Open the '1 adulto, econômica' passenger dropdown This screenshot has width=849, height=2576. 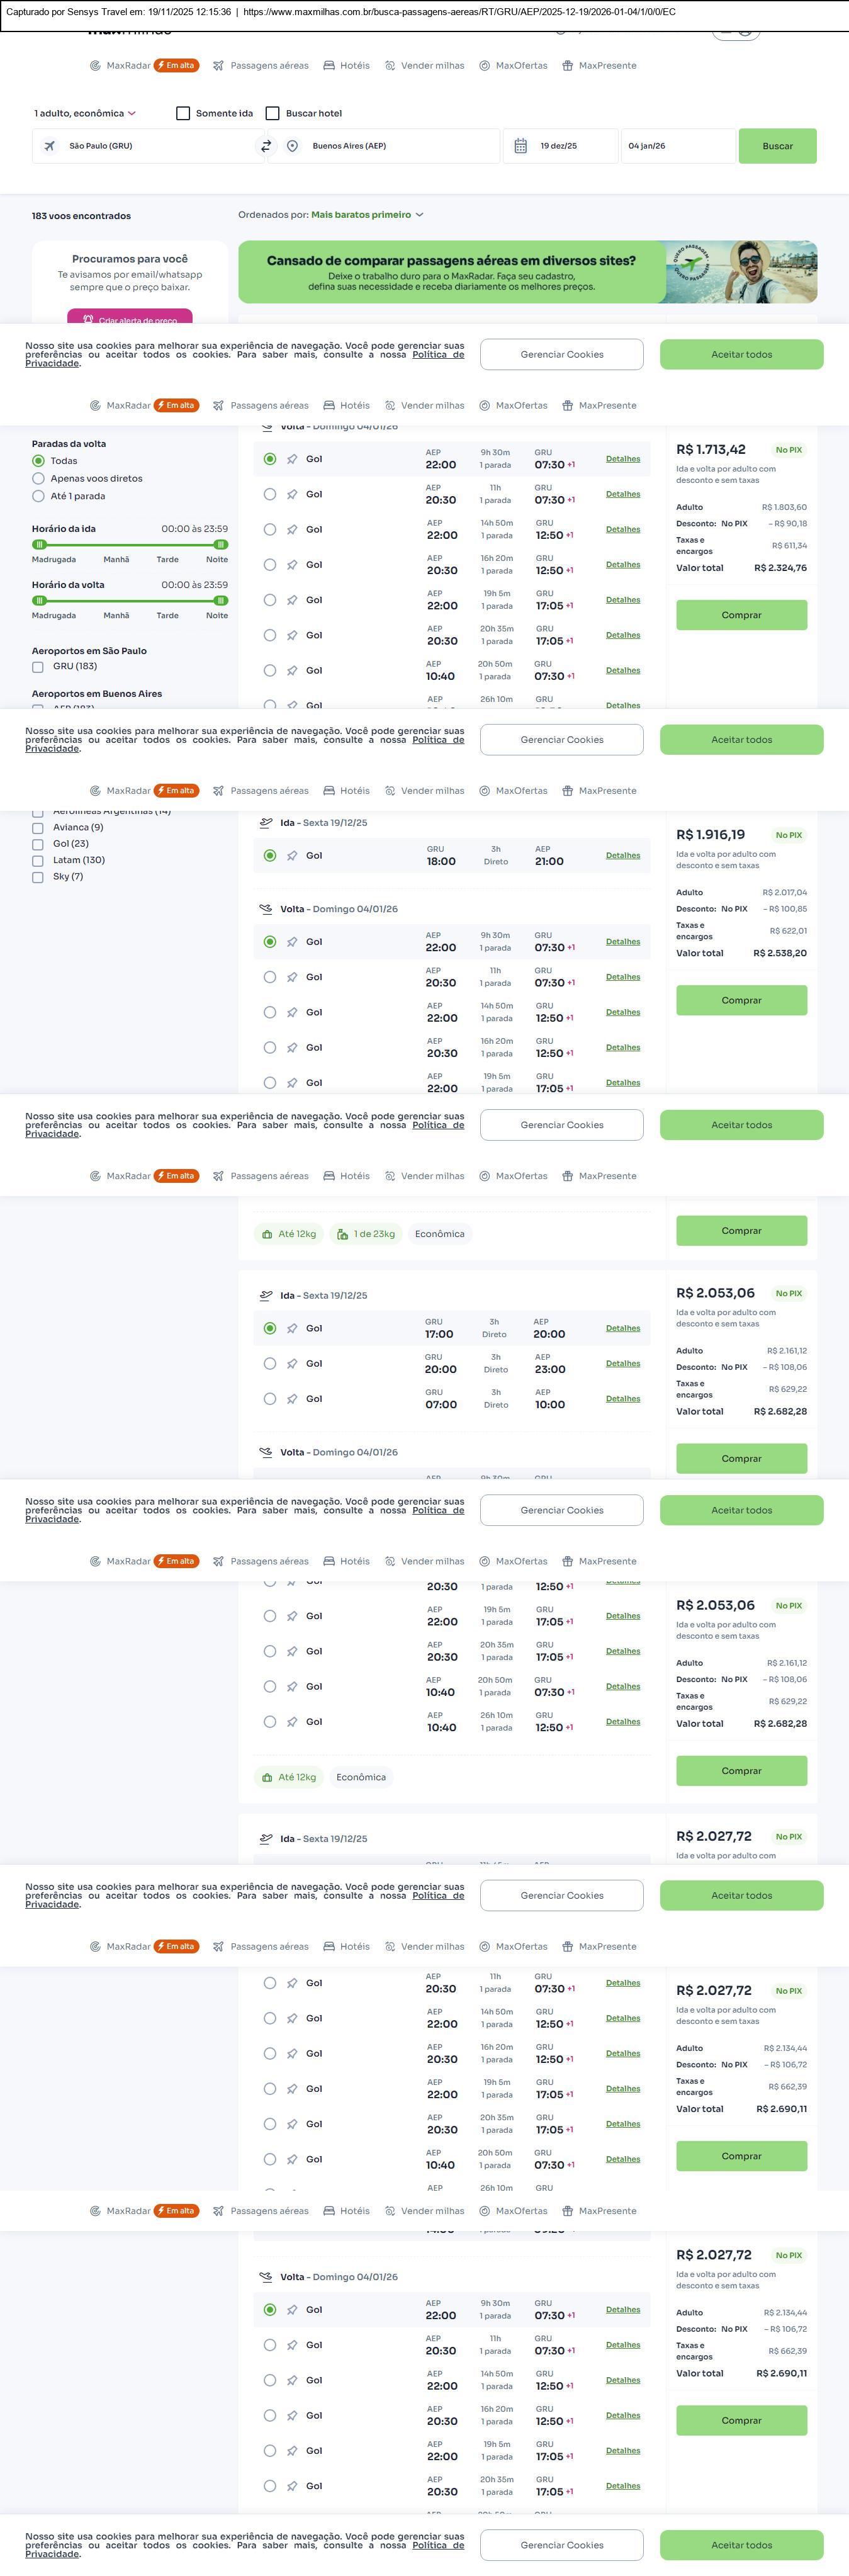(84, 113)
